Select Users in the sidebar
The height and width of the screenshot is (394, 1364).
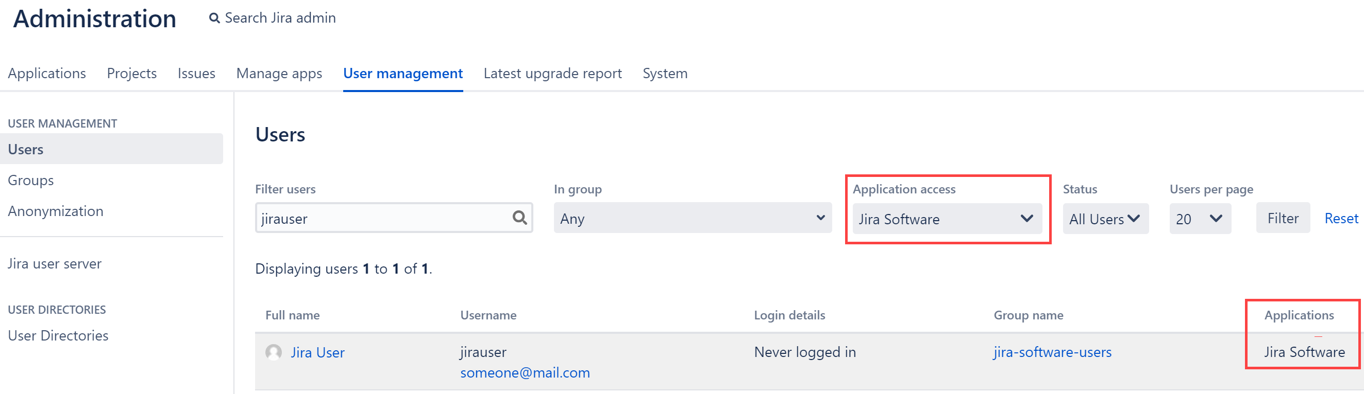click(111, 149)
